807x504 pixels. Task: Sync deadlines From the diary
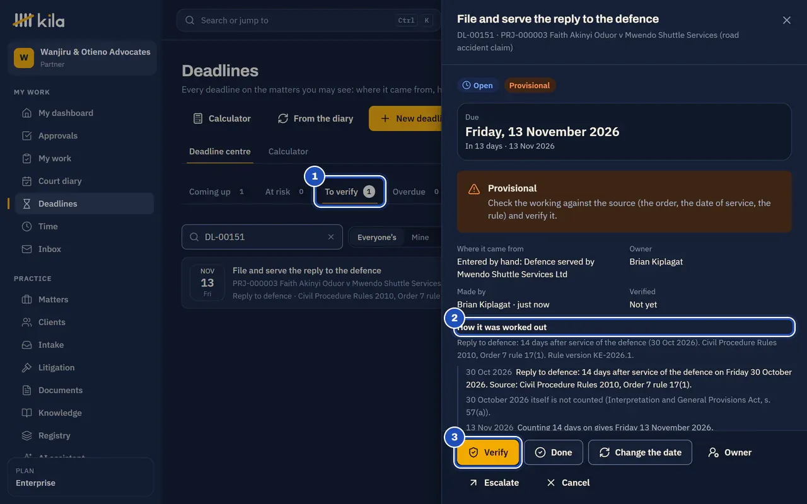pos(315,118)
